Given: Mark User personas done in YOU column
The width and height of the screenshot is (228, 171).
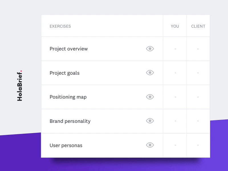Looking at the screenshot, I should coord(175,145).
